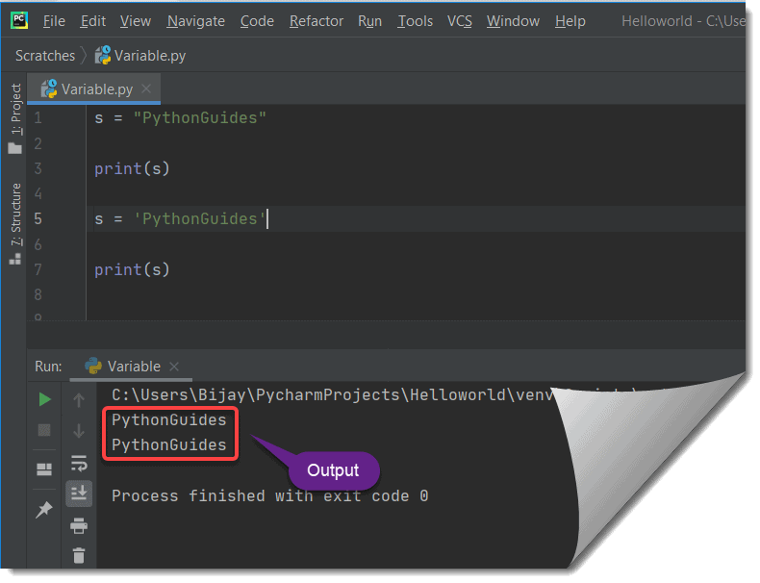This screenshot has width=760, height=583.
Task: Click the Up the Stack Trace arrow
Action: 79,400
